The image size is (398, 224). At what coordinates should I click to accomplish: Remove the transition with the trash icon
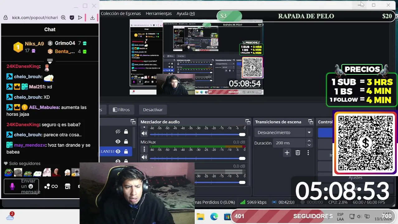click(298, 153)
